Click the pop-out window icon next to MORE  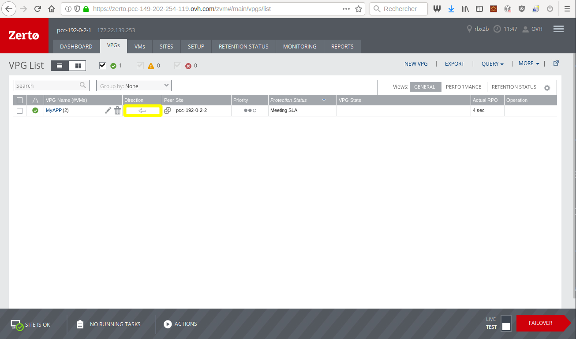556,63
